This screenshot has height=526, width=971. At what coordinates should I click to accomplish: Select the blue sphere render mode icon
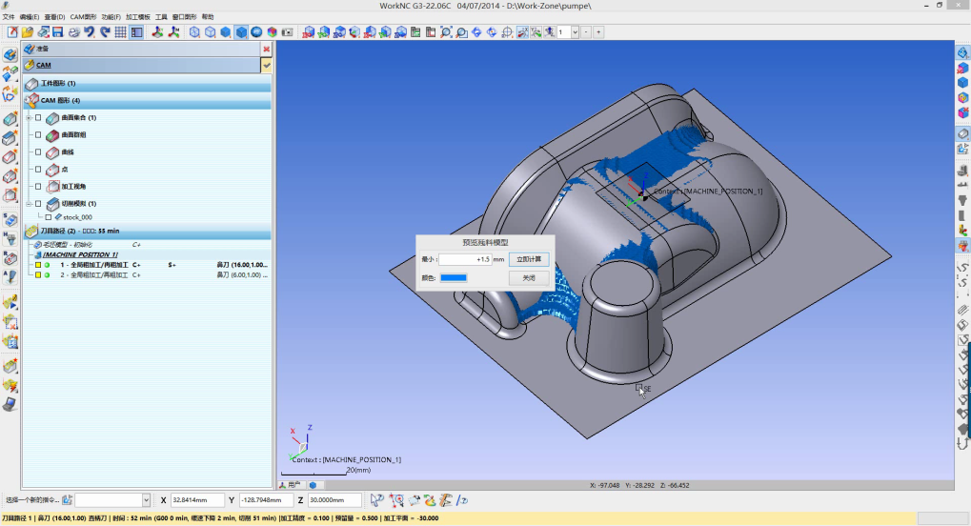click(256, 32)
